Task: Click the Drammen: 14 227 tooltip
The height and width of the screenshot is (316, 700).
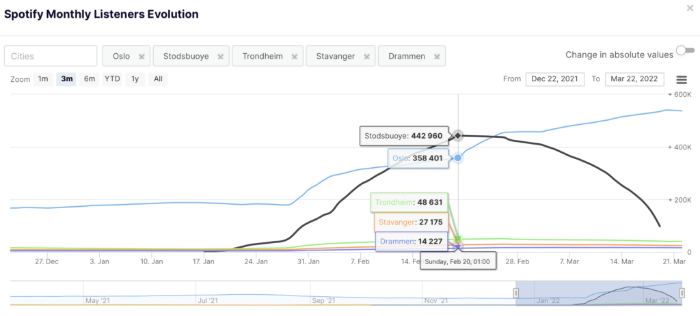Action: [x=412, y=242]
